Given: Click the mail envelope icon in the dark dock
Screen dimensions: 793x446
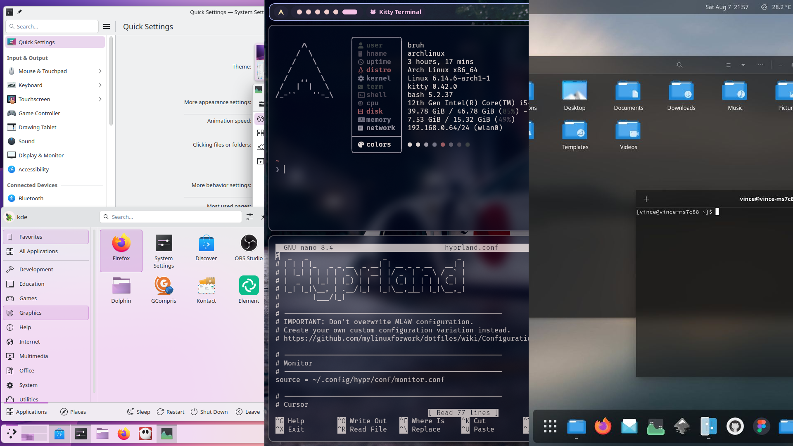Looking at the screenshot, I should [629, 426].
